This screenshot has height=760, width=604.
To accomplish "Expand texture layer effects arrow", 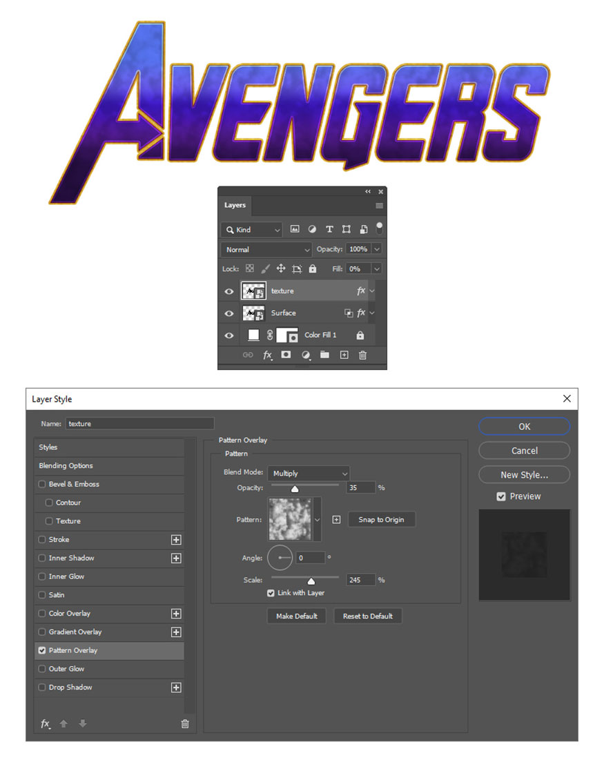I will 372,291.
